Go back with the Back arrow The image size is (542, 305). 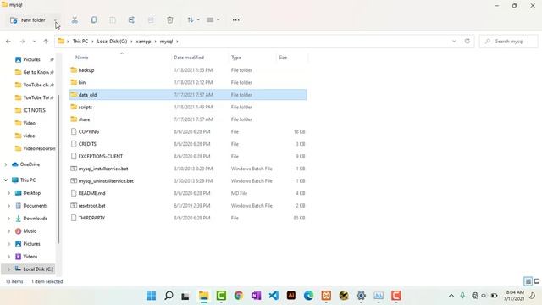point(8,42)
